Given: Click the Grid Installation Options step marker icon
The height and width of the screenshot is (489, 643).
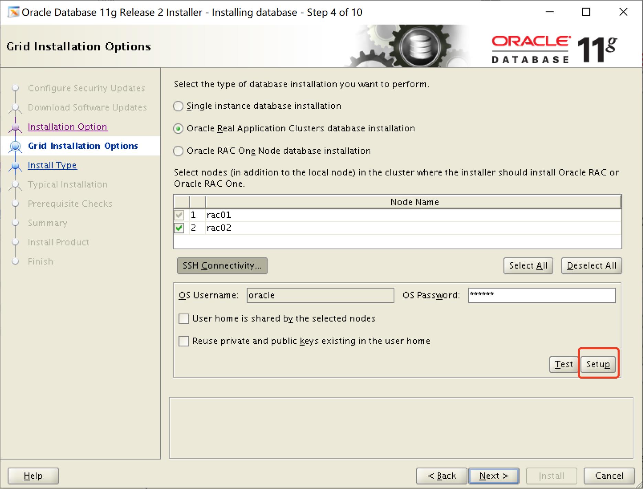Looking at the screenshot, I should [x=15, y=146].
